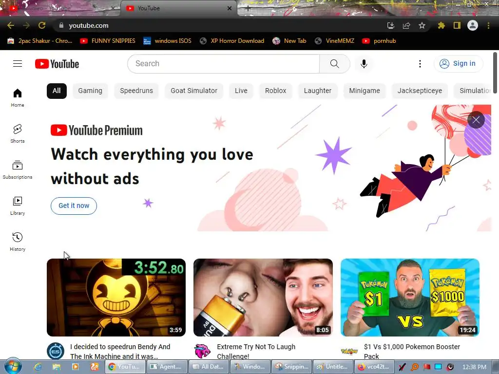Click the page vertical scrollbar thumb
Screen dimensions: 499x374
[495, 73]
